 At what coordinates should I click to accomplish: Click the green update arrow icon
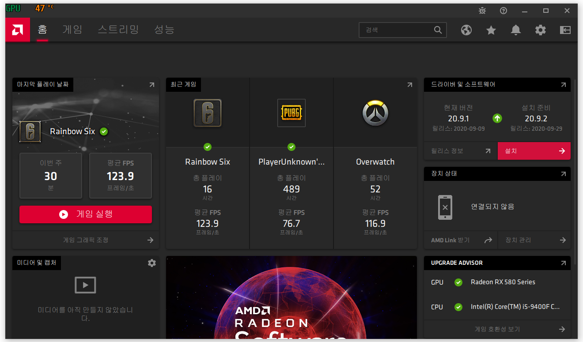(x=497, y=118)
